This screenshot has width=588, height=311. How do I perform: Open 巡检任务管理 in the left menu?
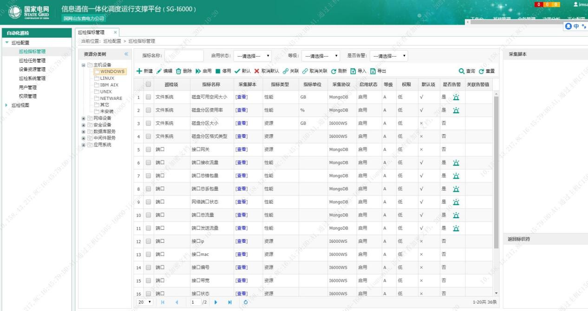[32, 60]
